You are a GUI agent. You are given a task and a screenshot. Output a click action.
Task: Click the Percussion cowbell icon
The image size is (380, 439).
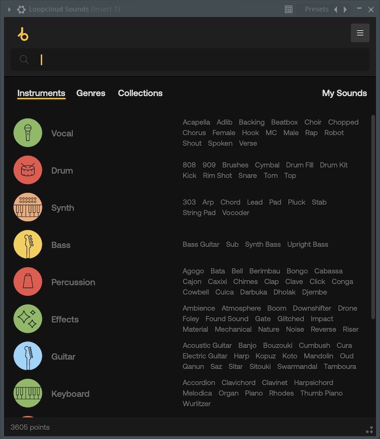28,282
